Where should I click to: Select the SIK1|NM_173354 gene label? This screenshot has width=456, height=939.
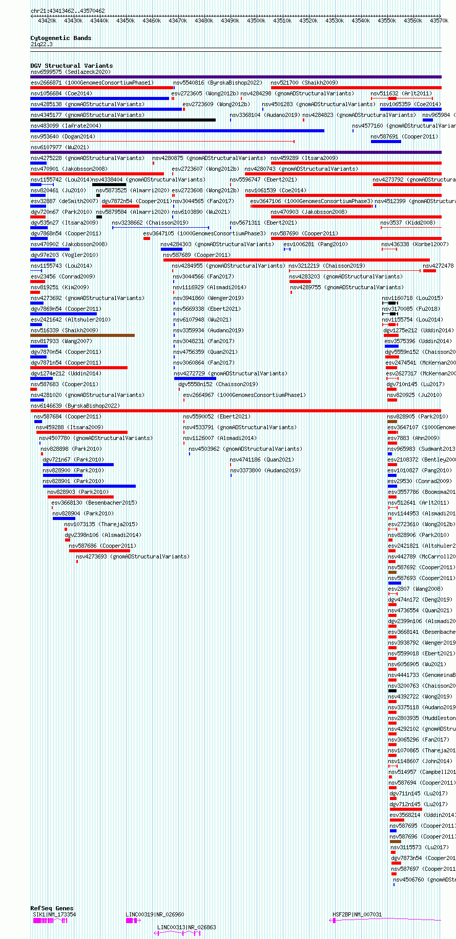[x=54, y=914]
